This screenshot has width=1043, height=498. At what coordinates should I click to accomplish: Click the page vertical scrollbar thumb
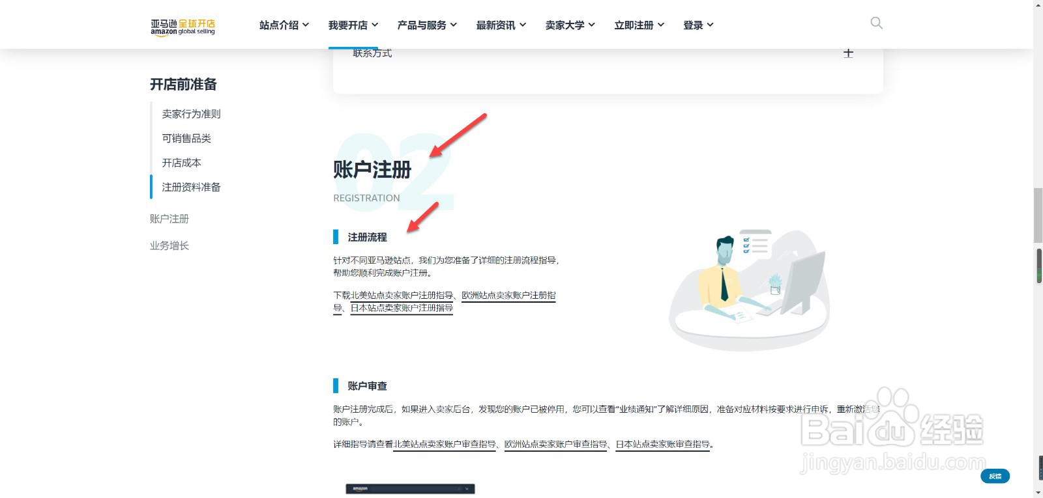[x=1038, y=215]
